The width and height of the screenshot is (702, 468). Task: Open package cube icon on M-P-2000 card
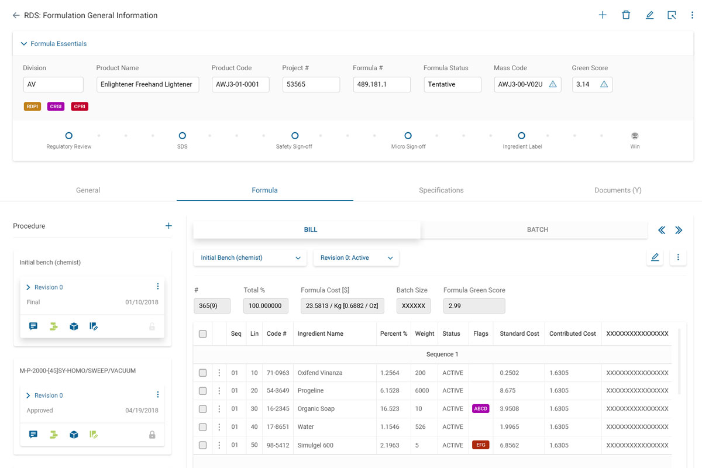tap(74, 435)
